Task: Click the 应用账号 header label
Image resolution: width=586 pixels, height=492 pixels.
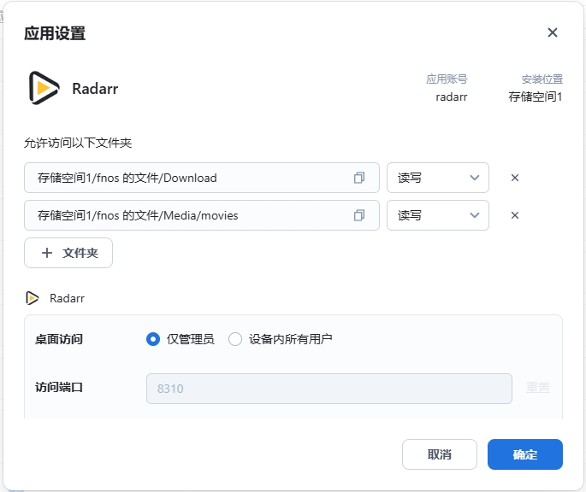Action: pyautogui.click(x=447, y=79)
